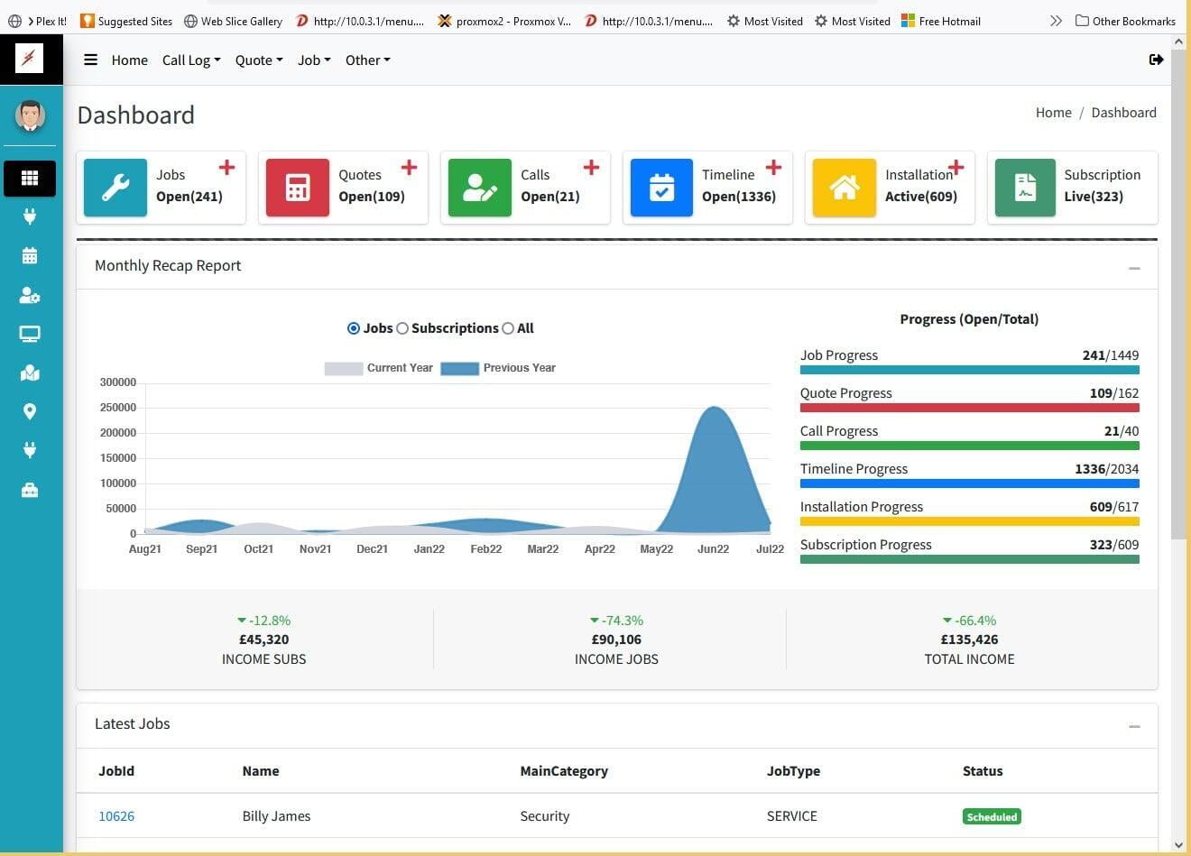Collapse the Monthly Recap Report panel
The image size is (1191, 856).
pos(1134,268)
